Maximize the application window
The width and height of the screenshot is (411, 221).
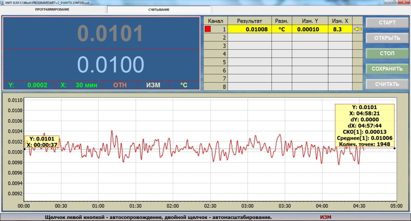click(x=395, y=2)
